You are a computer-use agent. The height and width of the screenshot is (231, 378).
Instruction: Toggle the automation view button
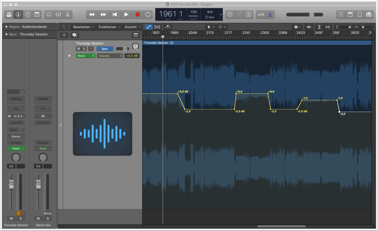(x=149, y=27)
